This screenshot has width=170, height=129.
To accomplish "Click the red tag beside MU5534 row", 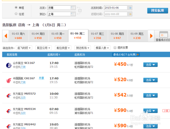I will (x=166, y=111).
